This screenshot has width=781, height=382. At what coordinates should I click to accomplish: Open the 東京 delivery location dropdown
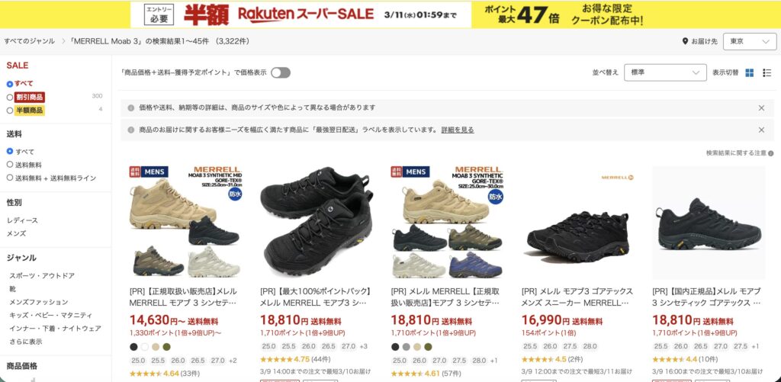[750, 42]
